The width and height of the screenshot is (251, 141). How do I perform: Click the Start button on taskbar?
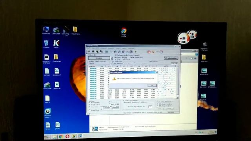point(47,137)
